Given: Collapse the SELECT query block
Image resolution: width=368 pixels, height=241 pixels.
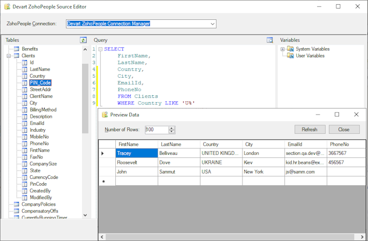Looking at the screenshot, I should pyautogui.click(x=100, y=49).
